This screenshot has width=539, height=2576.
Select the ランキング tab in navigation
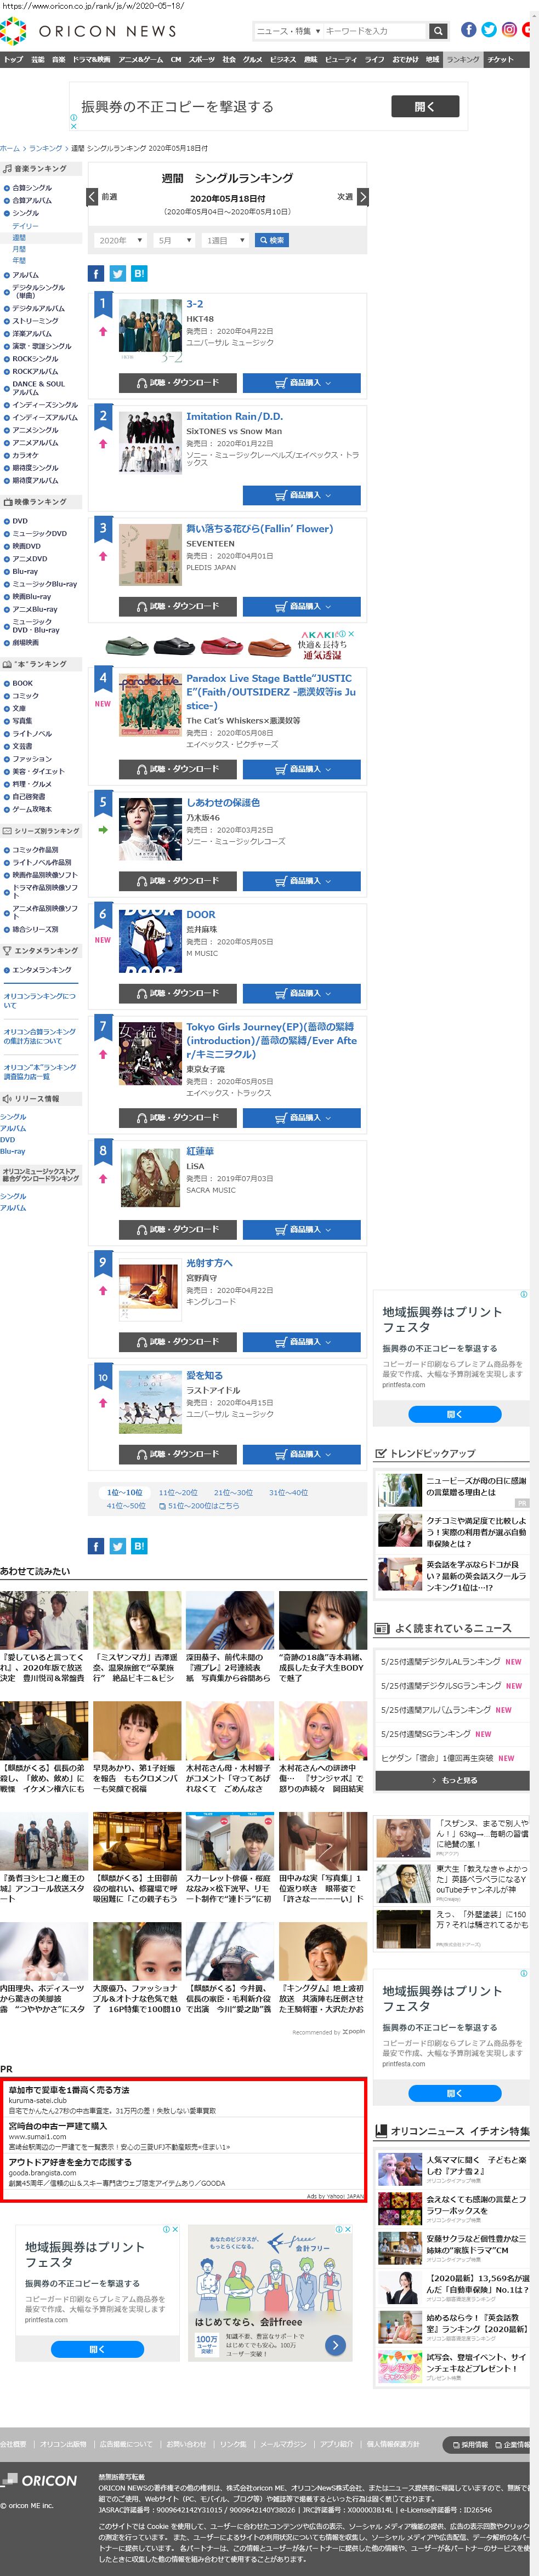point(463,60)
